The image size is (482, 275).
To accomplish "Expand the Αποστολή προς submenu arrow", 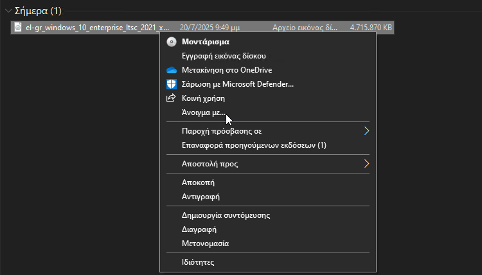I will coord(366,164).
